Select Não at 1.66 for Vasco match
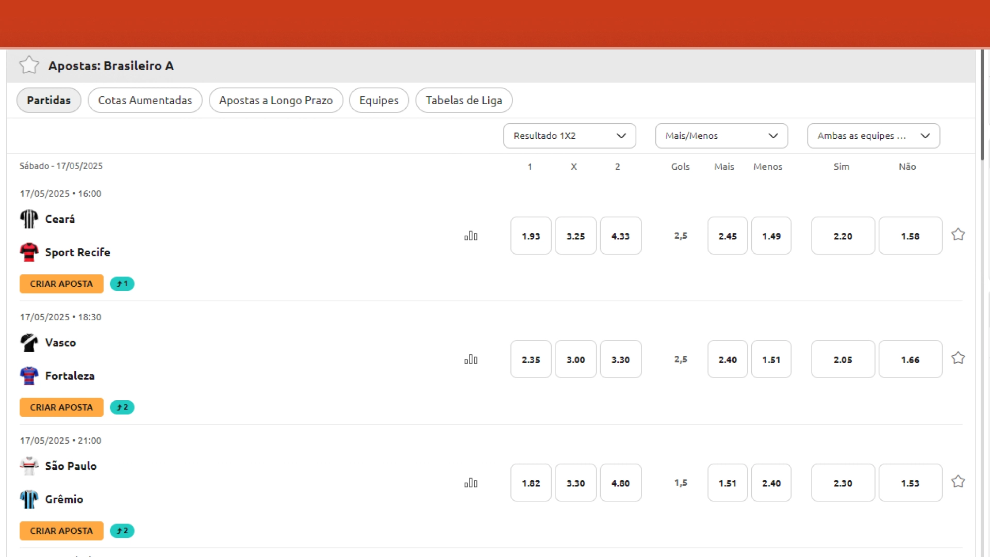990x557 pixels. coord(911,359)
